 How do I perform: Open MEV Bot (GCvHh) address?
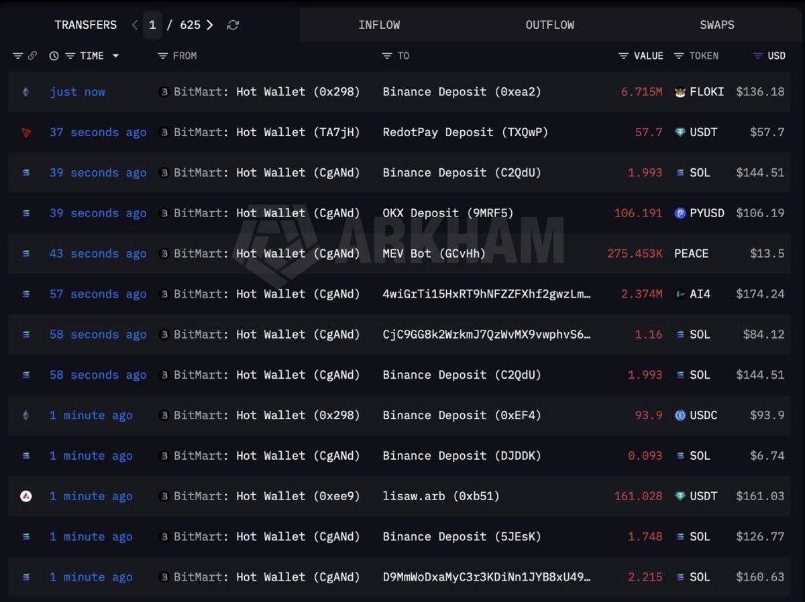point(434,253)
